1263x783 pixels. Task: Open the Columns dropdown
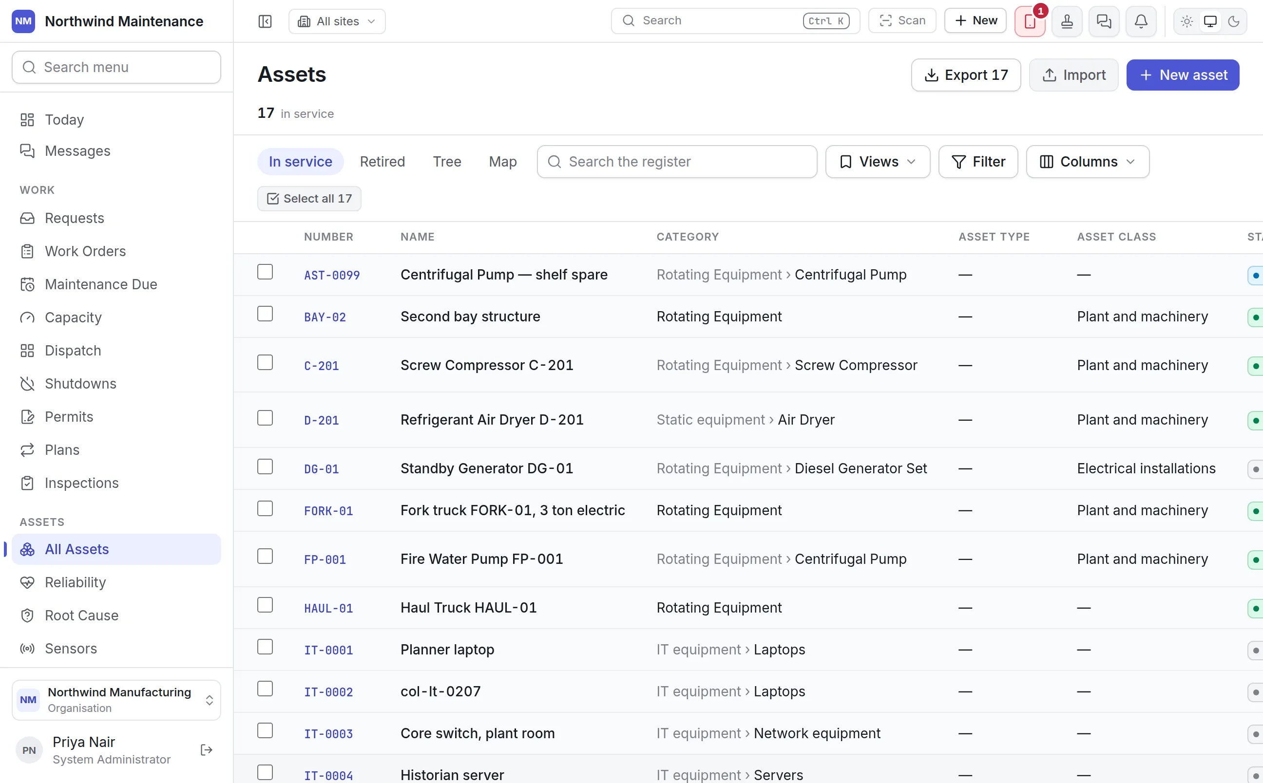(x=1088, y=162)
